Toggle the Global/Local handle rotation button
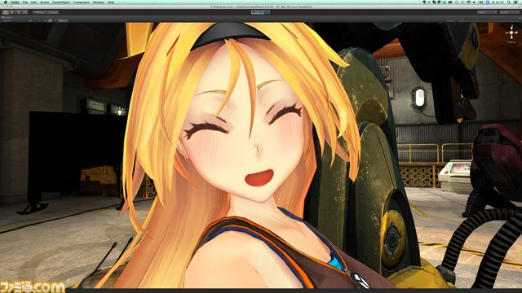Image resolution: width=522 pixels, height=293 pixels. [x=52, y=12]
